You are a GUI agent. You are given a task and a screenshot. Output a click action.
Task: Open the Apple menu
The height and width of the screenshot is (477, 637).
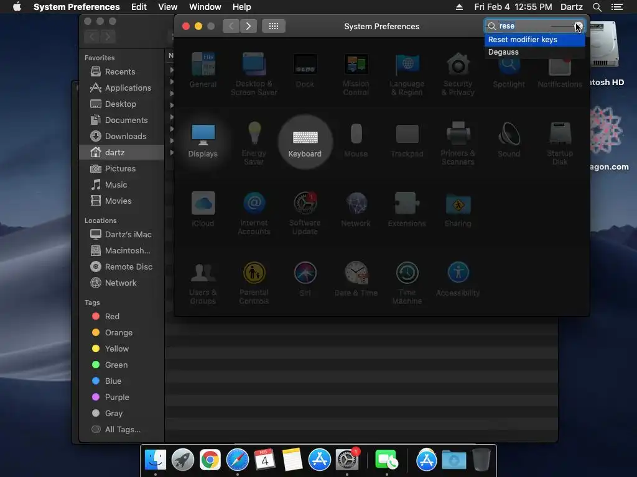[x=17, y=7]
